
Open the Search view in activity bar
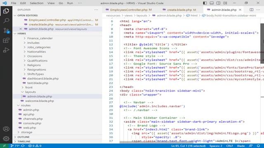tap(6, 21)
